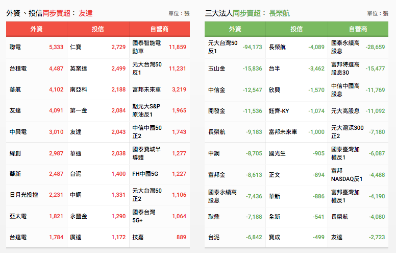This screenshot has width=396, height=253.
Task: Select 中信中國50正2 entry
Action: 147,132
